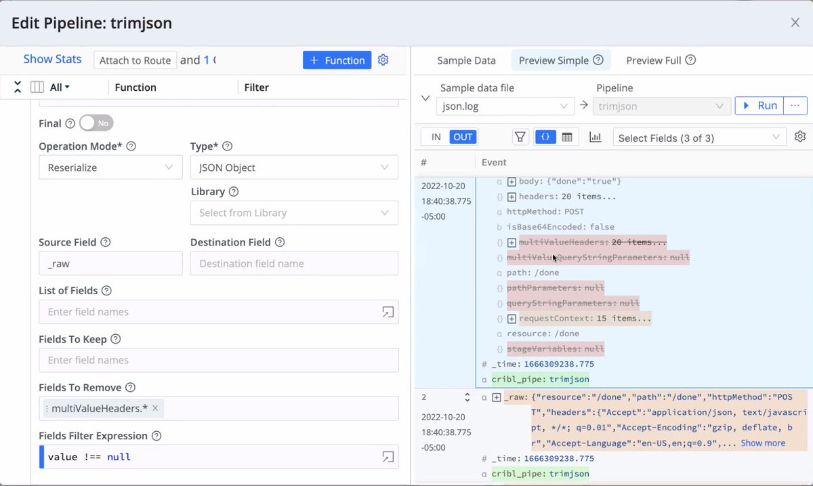Close the Edit Pipeline dialog

coord(795,22)
